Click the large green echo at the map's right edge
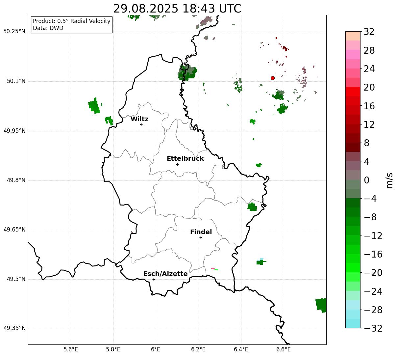Screen dimensions: 397x356 click(x=321, y=305)
